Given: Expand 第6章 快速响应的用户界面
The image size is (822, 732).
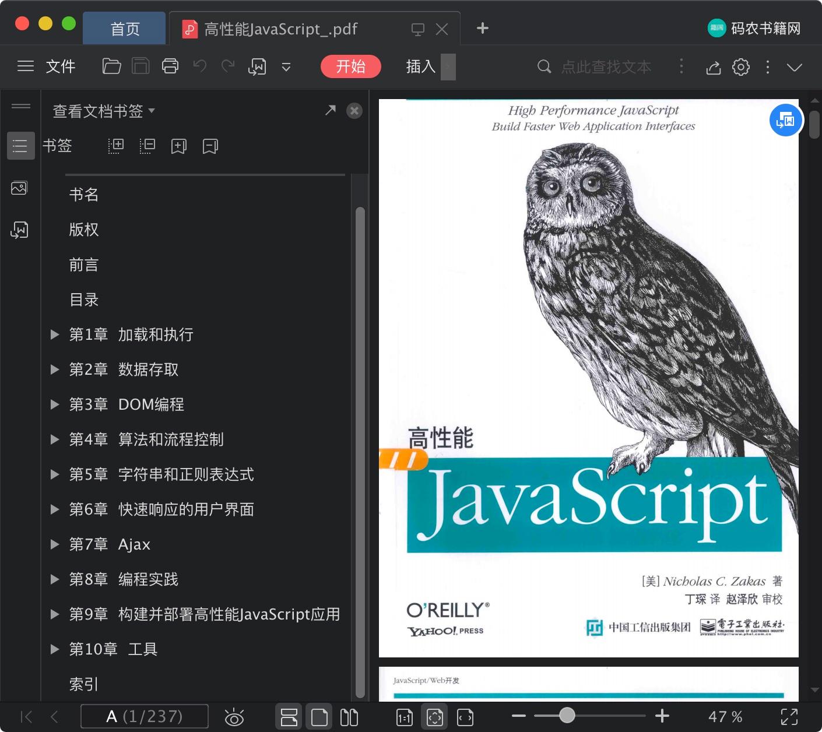Looking at the screenshot, I should [x=55, y=509].
